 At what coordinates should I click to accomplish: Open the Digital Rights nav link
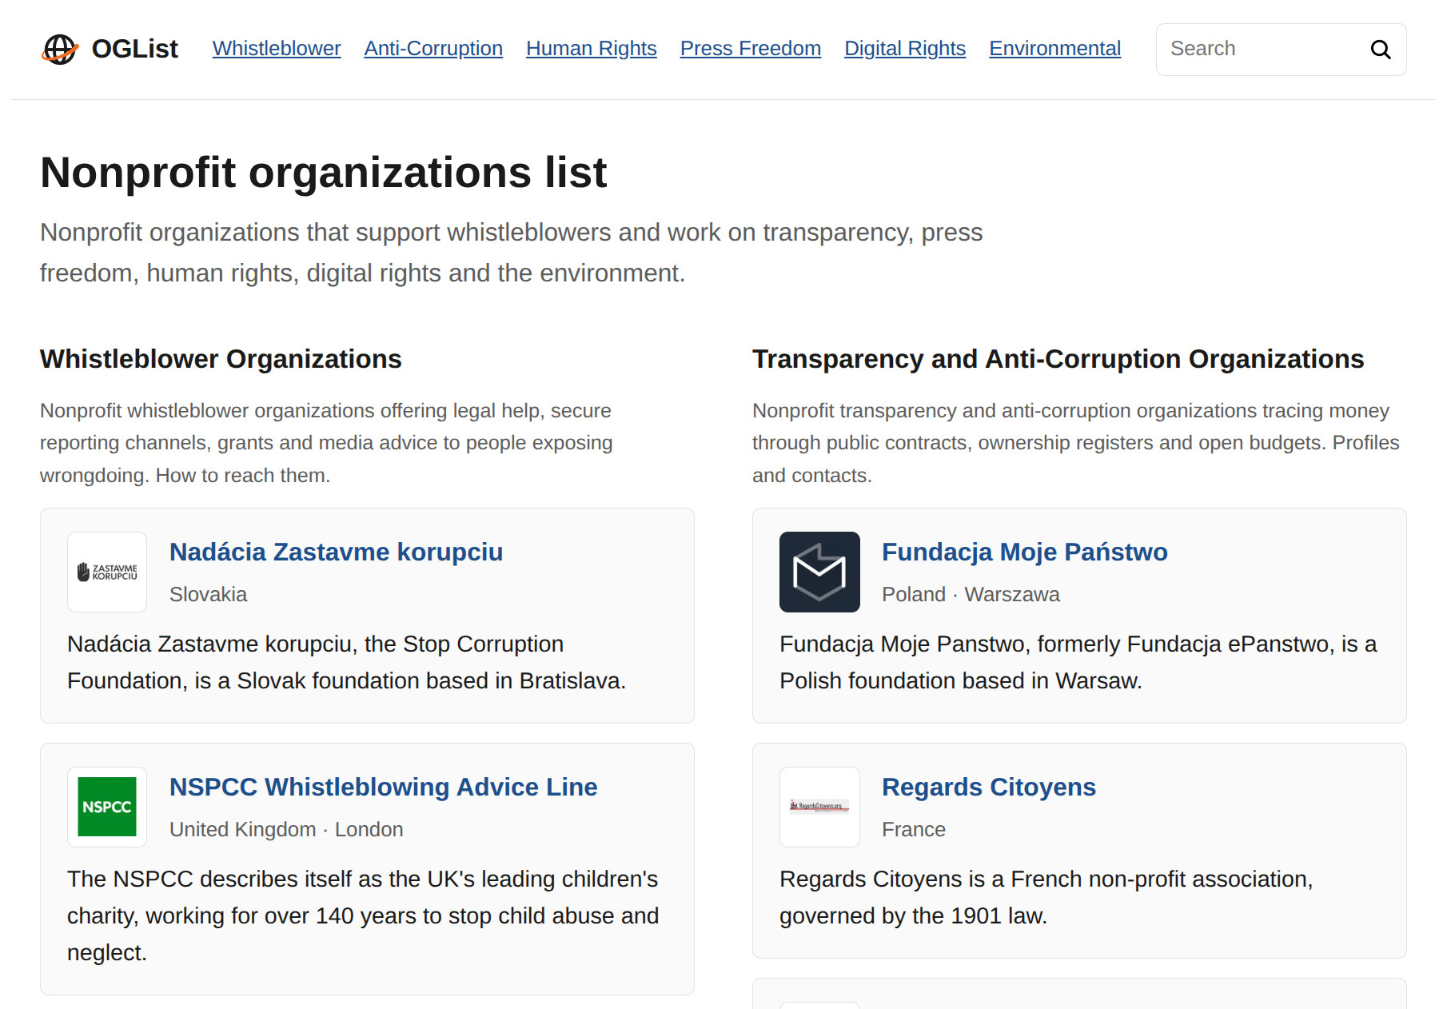(905, 49)
